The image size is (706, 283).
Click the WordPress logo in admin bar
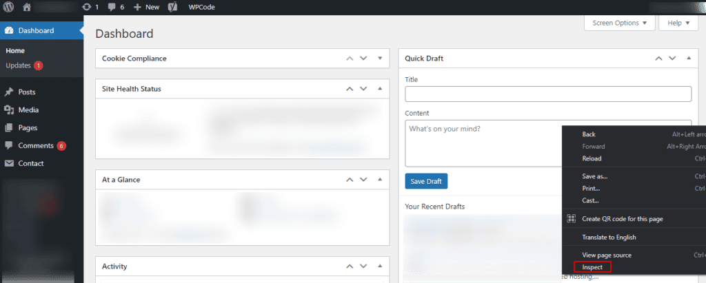[x=8, y=7]
